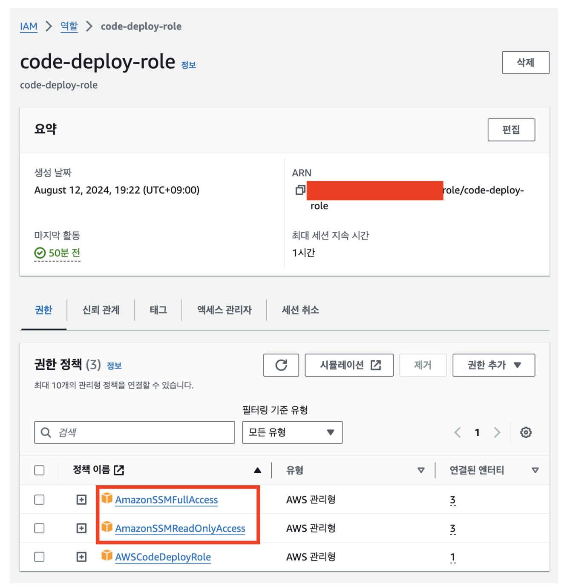Focus the 검색 policy search field
The image size is (564, 587).
pyautogui.click(x=135, y=432)
